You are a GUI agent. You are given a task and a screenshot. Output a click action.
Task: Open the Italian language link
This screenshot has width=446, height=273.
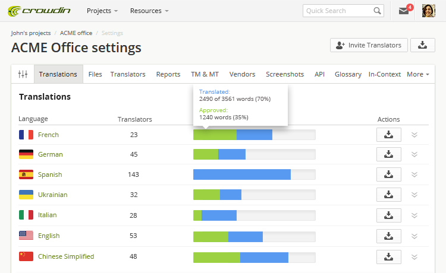tap(47, 215)
